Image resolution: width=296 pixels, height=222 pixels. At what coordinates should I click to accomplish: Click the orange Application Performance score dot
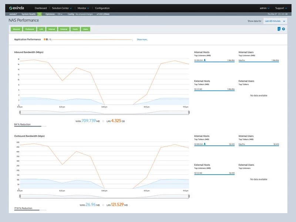tap(45, 39)
